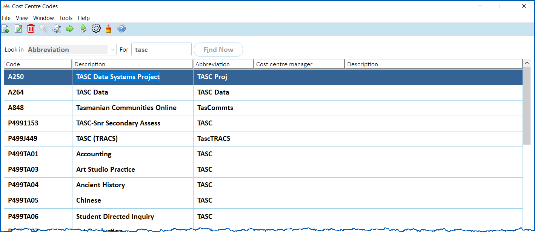Click the Description header next to Code
535x232 pixels.
coord(133,64)
